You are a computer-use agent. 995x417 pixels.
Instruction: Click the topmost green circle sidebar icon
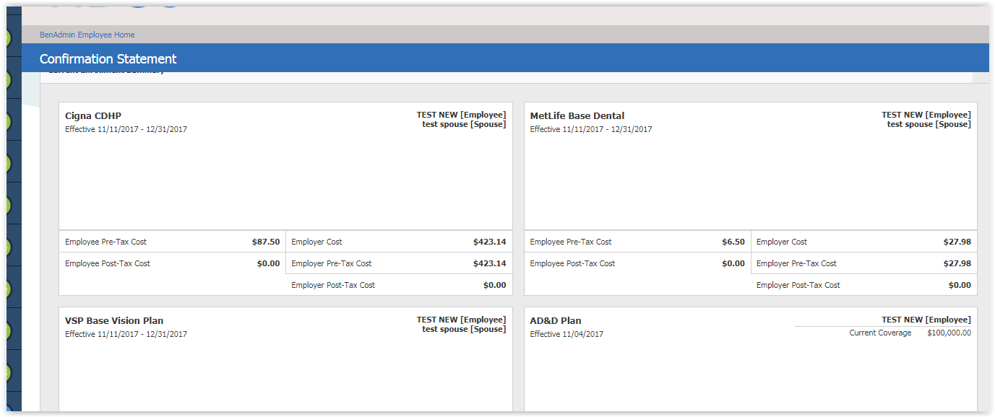click(x=7, y=38)
